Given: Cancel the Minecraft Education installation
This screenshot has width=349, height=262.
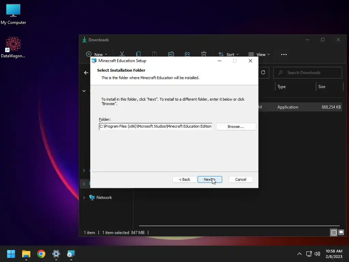Looking at the screenshot, I should pos(241,179).
